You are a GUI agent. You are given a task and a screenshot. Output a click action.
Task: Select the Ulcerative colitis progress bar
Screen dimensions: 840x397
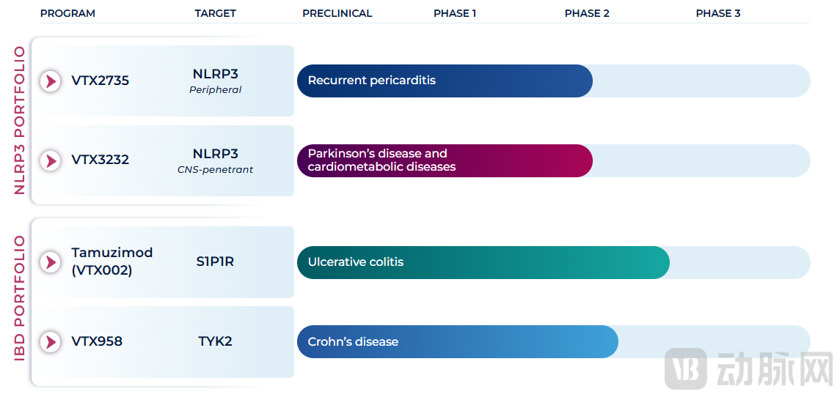(x=483, y=262)
